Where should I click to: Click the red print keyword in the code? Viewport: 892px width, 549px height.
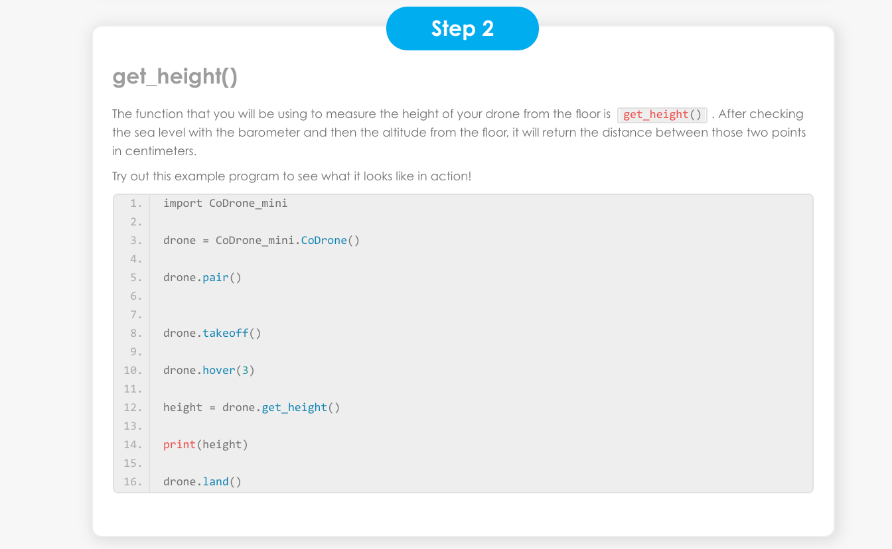click(x=179, y=444)
